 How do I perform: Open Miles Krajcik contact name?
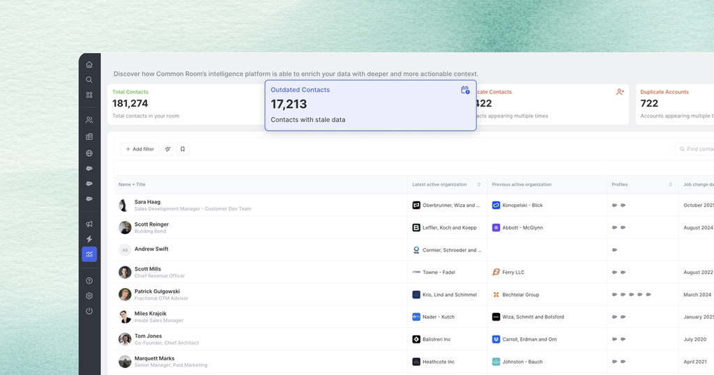coord(151,314)
